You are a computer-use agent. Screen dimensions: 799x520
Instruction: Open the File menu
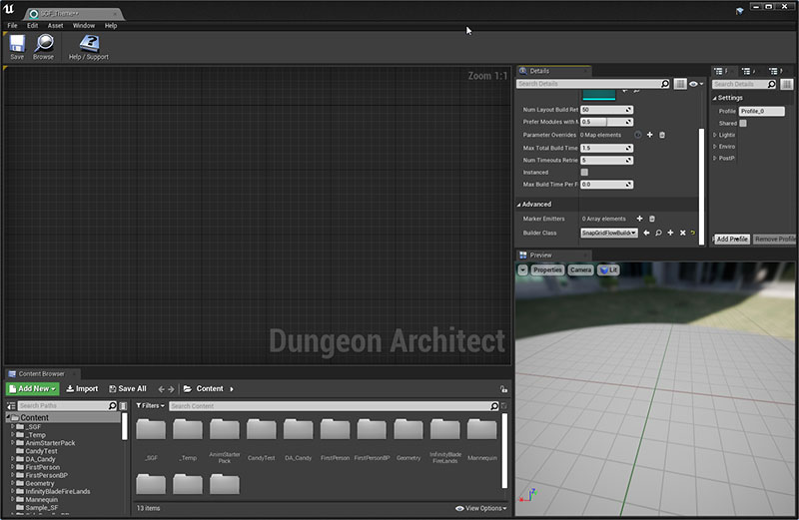[12, 26]
